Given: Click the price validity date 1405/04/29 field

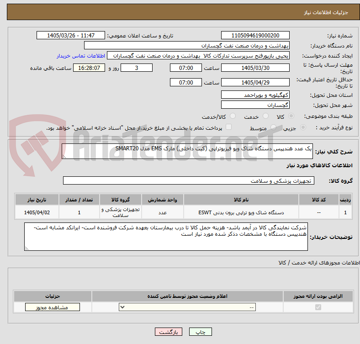Looking at the screenshot, I should point(255,82).
